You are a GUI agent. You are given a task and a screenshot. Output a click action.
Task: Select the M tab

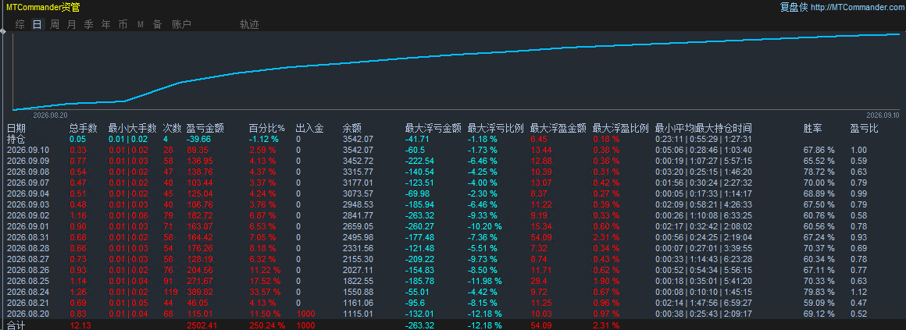pos(141,24)
